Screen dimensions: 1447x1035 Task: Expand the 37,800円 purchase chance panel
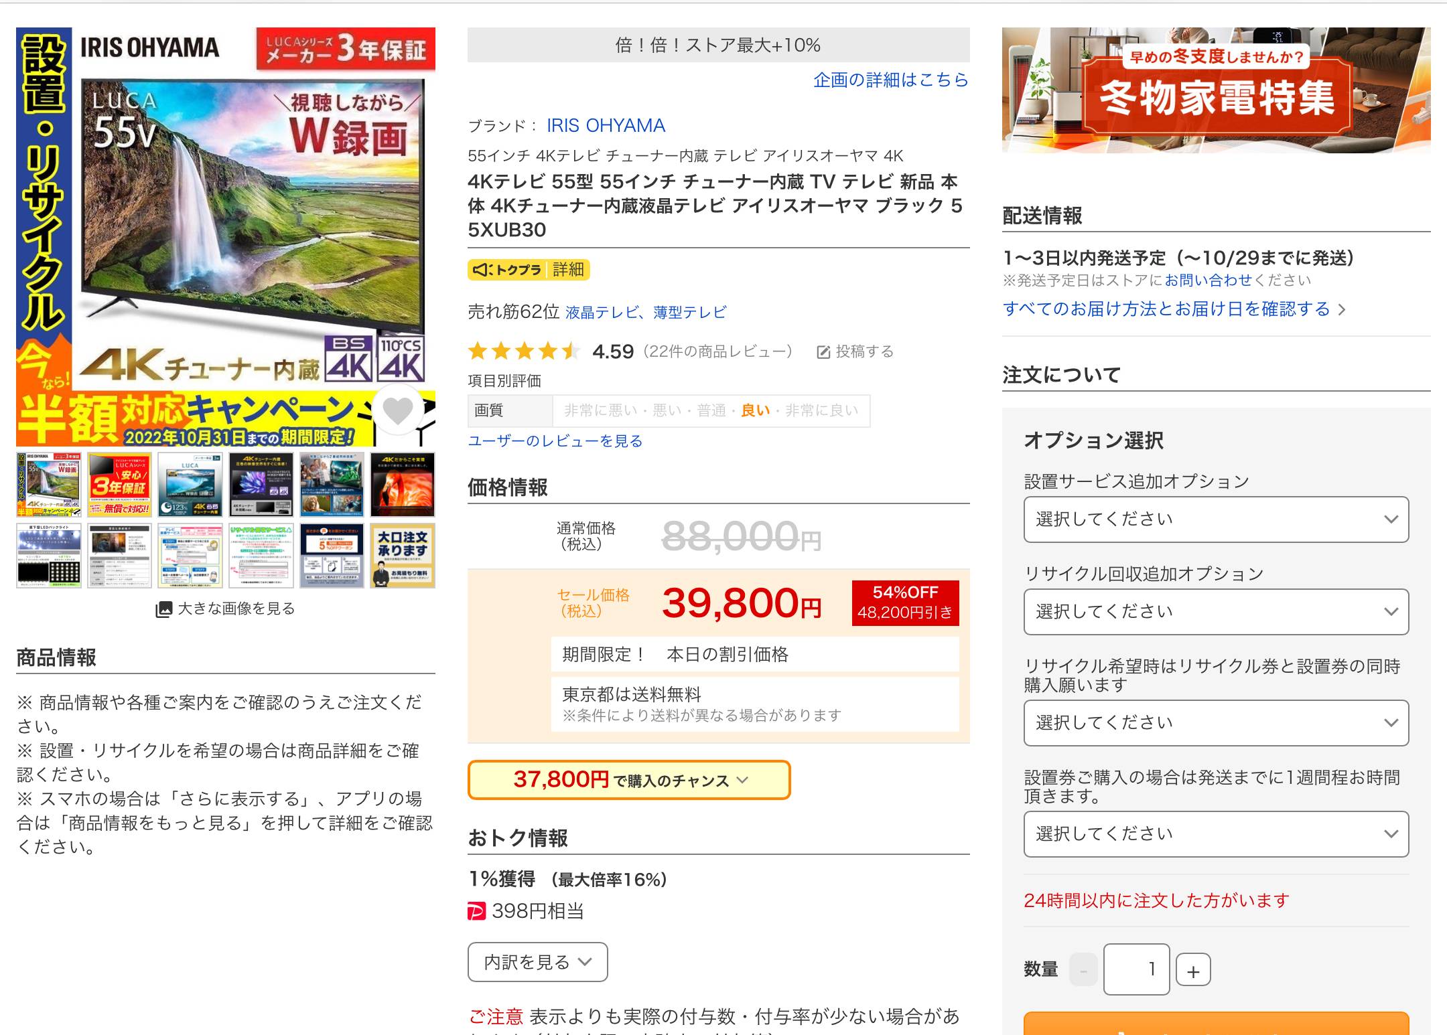point(628,780)
